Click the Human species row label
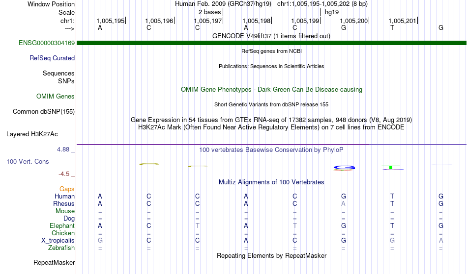Screen dimensions: 467x274 pos(64,197)
